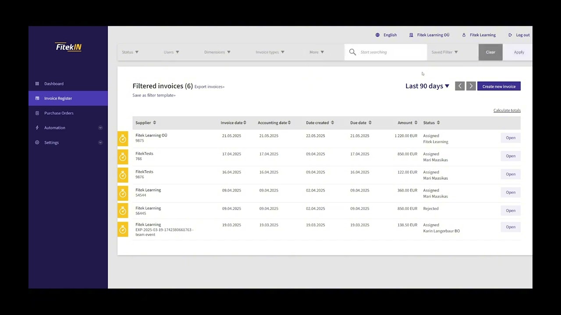Click the Purchase Orders document icon

coord(37,113)
